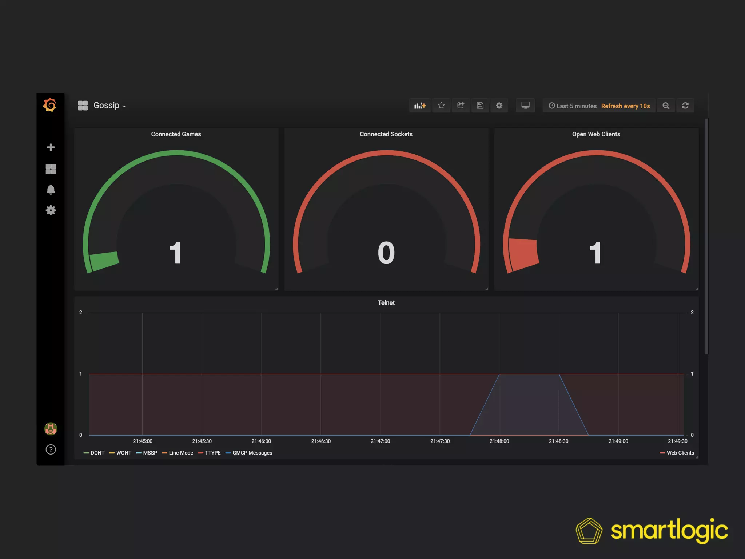Click the Add panel icon
Viewport: 745px width, 559px height.
[420, 106]
